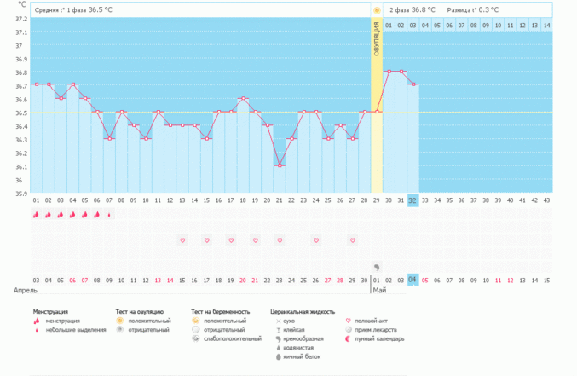The image size is (577, 376).
Task: Click the menstruation drop on cycle day 01
Action: coord(36,215)
